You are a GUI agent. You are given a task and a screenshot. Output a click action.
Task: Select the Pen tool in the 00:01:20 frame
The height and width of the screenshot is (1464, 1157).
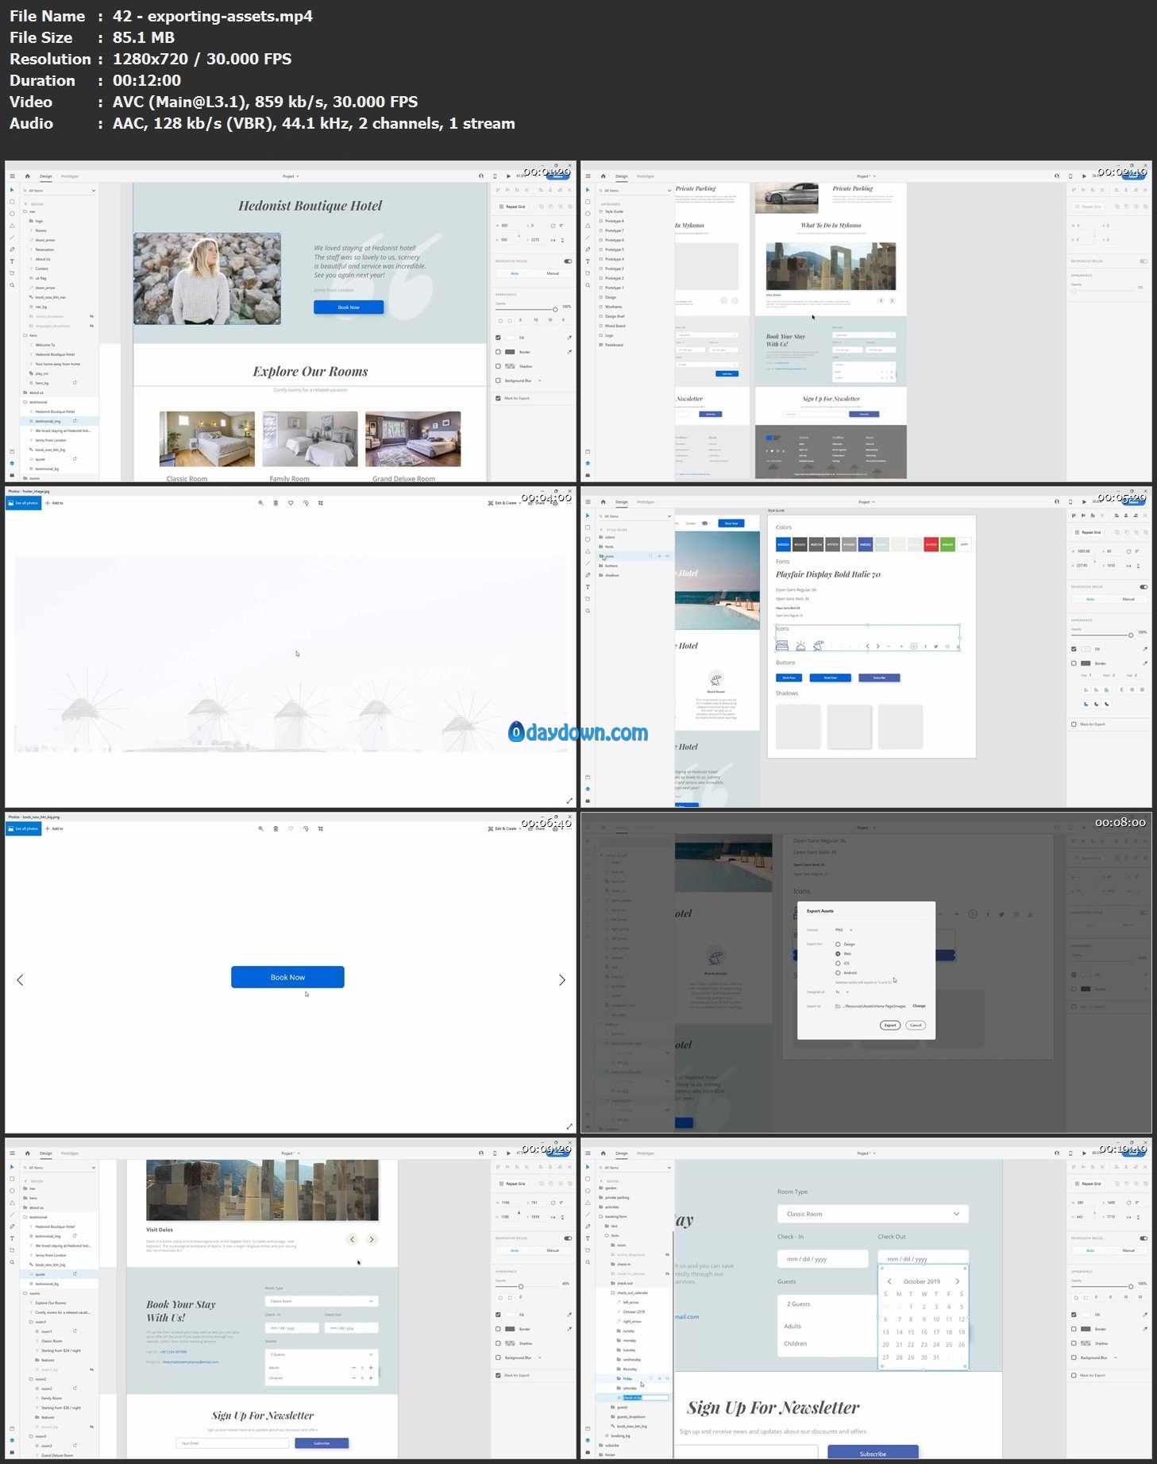(12, 249)
